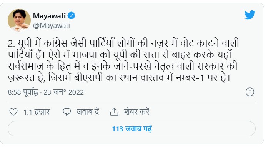Click the tweet line starting with सर्वसमाज

(123, 66)
